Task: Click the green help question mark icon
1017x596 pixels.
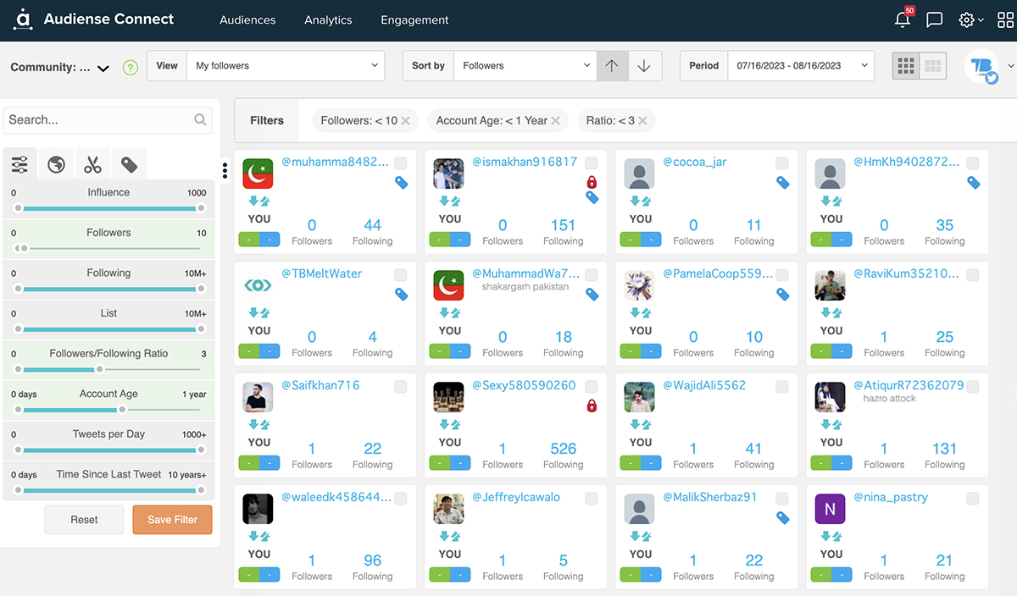Action: tap(130, 68)
